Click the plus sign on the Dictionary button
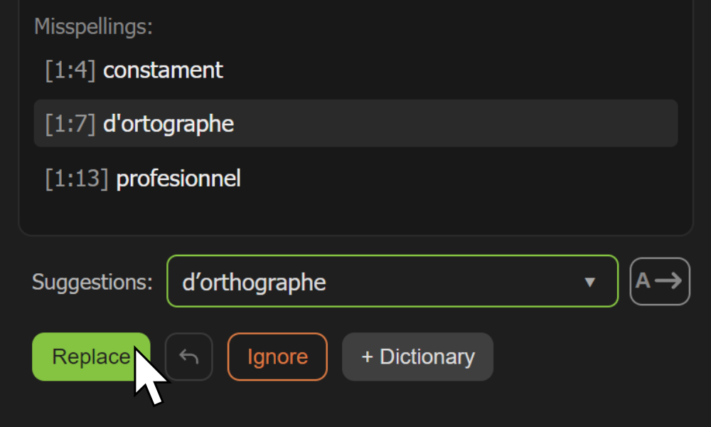 point(368,357)
